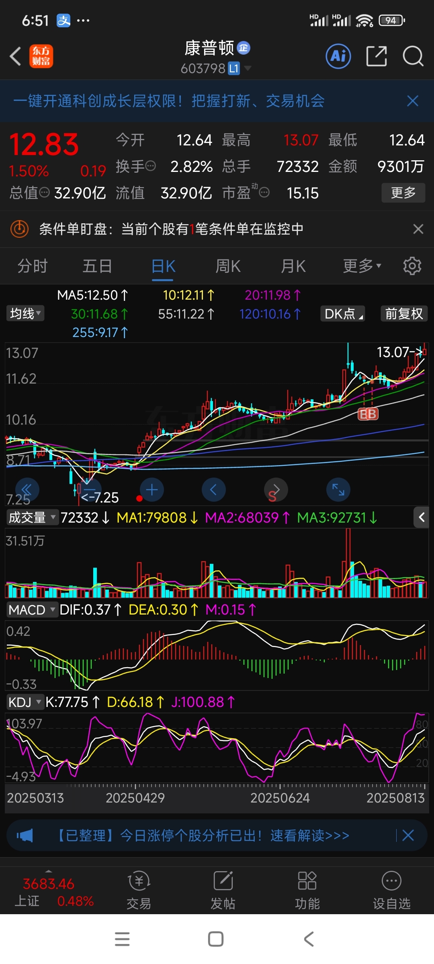The height and width of the screenshot is (964, 434).
Task: Open the search magnifier icon
Action: (x=413, y=56)
